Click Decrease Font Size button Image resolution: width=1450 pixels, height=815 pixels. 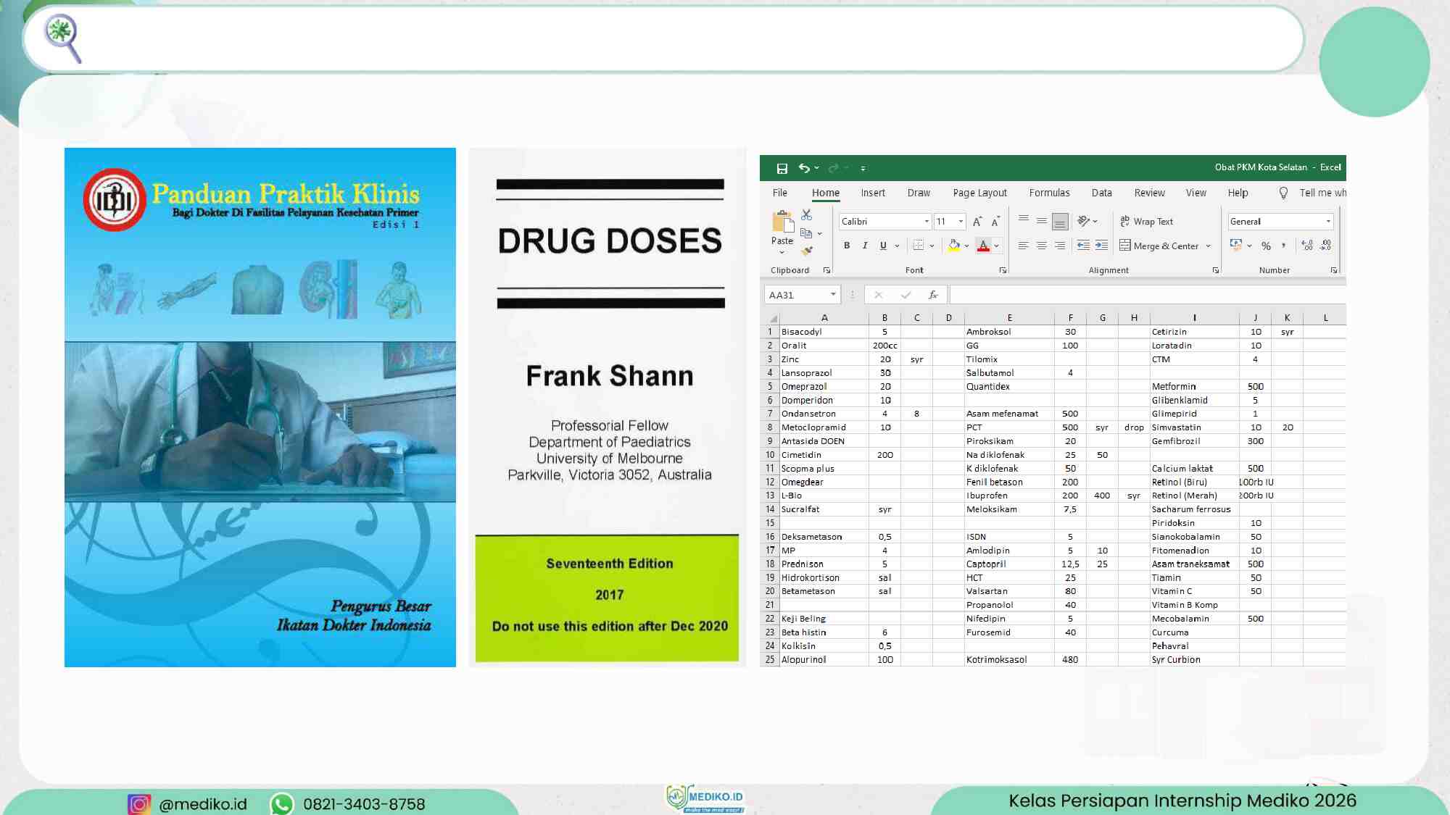(995, 222)
